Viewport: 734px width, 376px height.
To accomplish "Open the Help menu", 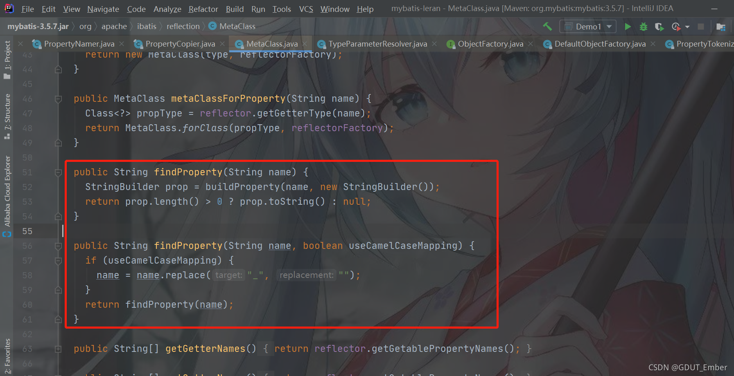I will coord(365,9).
